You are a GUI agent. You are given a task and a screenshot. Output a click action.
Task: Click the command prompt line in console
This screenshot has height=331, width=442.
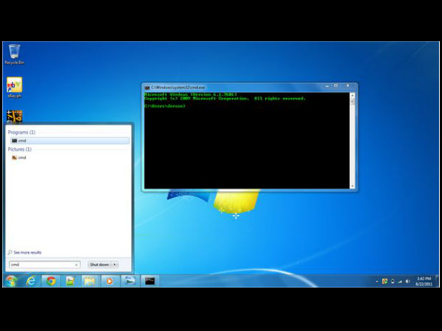tap(165, 106)
